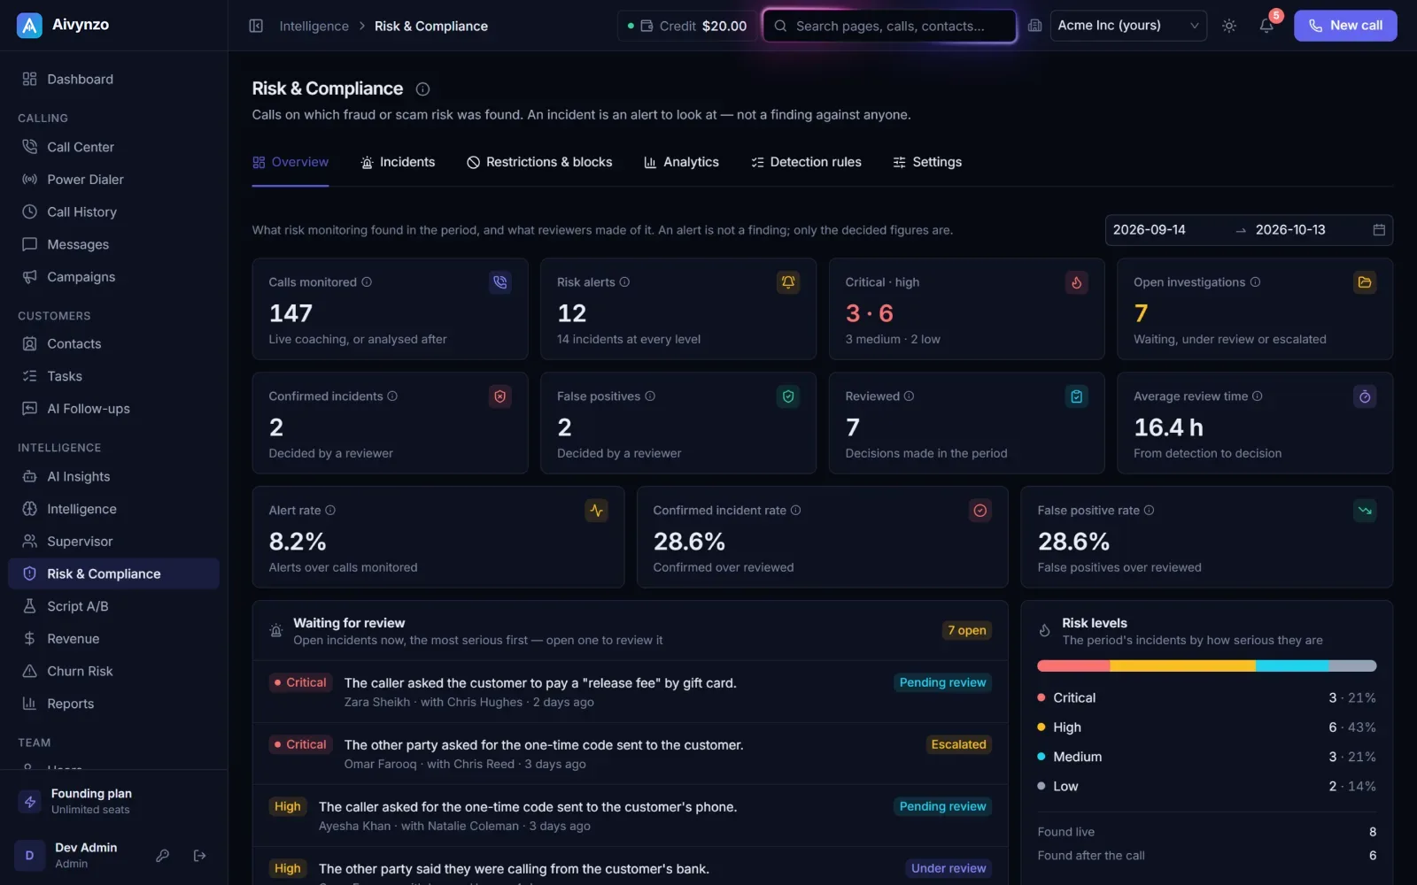Go to Power Dialer
Viewport: 1417px width, 885px height.
pyautogui.click(x=113, y=179)
